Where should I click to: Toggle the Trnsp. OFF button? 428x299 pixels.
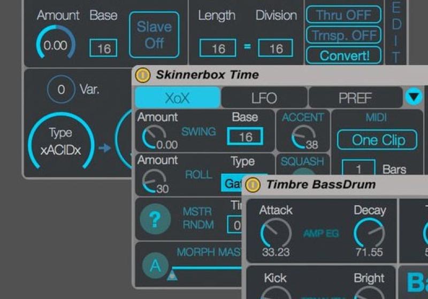343,35
